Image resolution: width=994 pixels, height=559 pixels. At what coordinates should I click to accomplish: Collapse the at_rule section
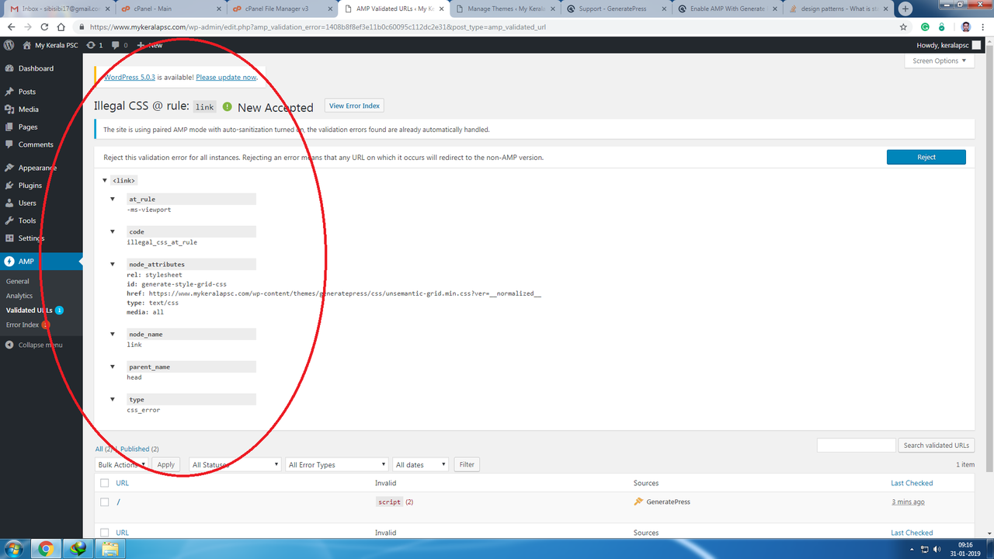113,200
